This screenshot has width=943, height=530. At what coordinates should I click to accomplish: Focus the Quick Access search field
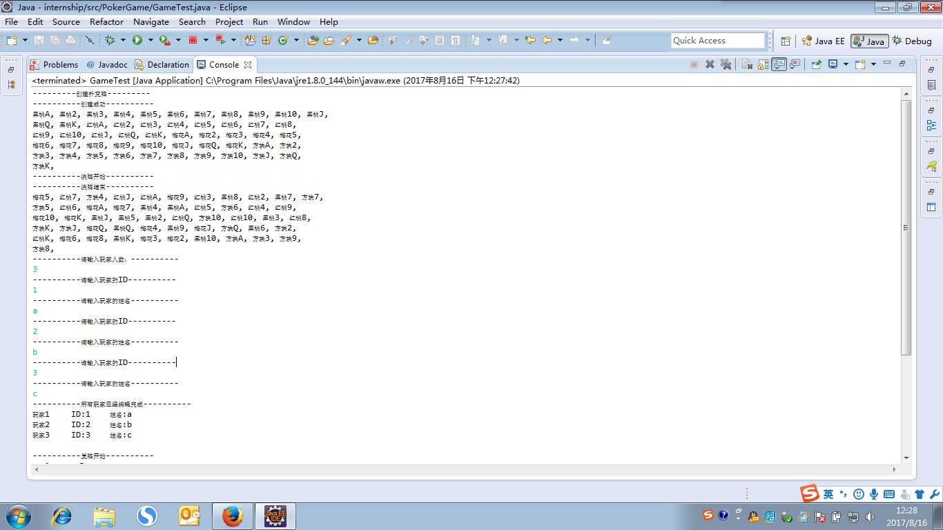tap(718, 41)
